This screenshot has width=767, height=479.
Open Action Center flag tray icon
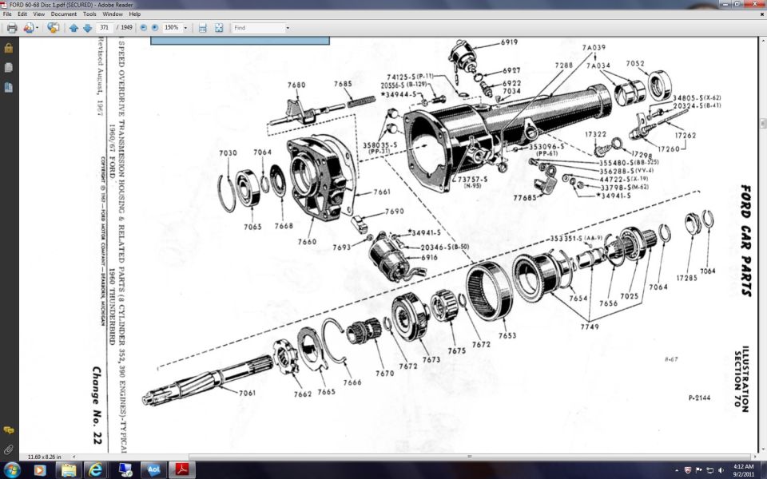tap(698, 471)
